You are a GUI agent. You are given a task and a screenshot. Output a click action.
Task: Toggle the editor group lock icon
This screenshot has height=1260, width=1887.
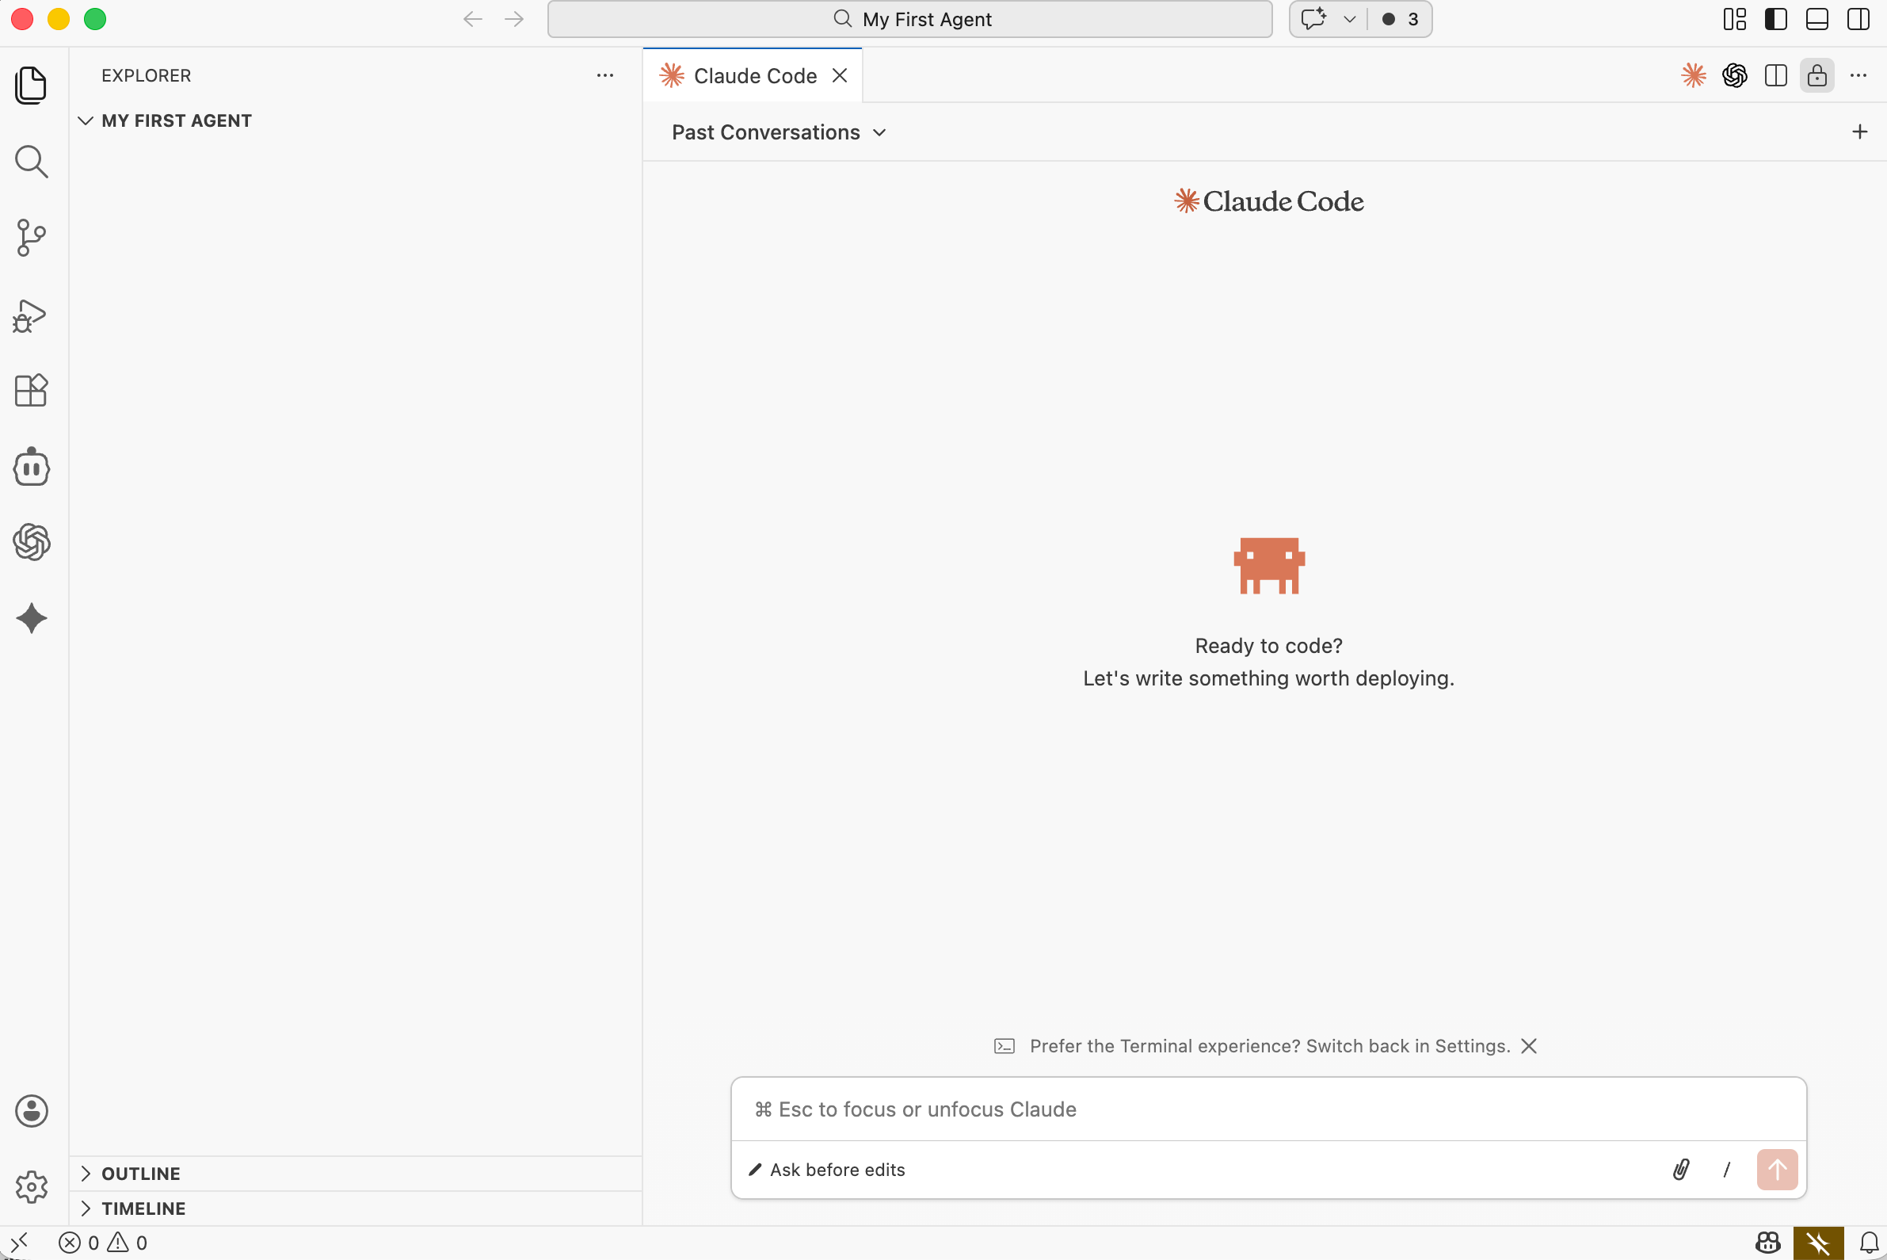point(1816,75)
